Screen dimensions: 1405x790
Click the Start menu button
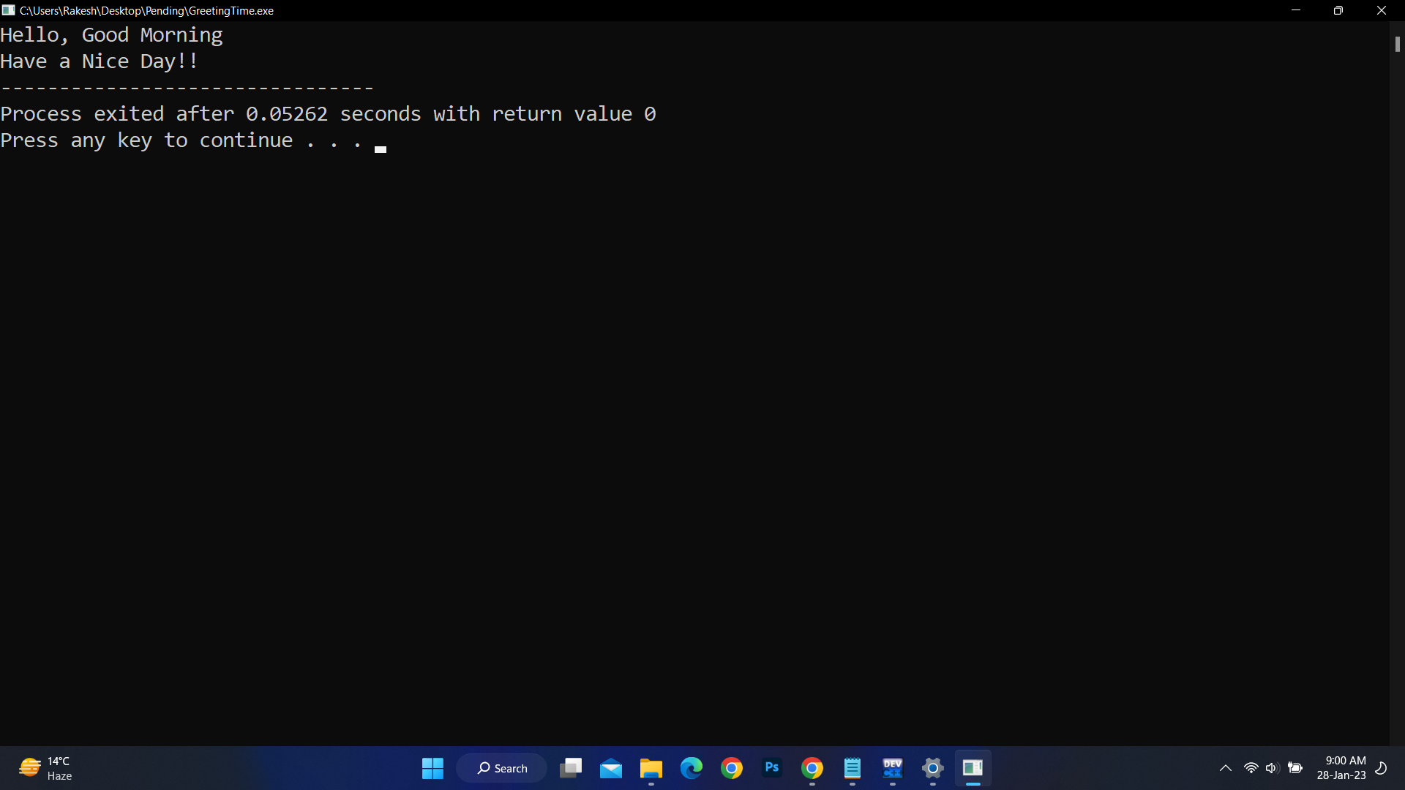(x=432, y=768)
